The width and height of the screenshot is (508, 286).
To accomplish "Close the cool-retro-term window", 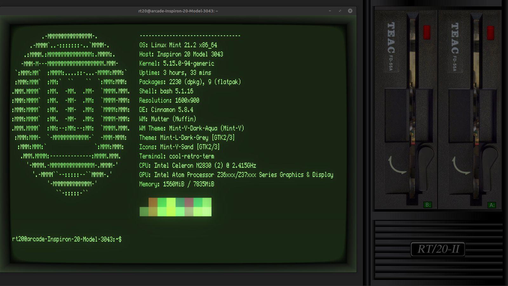I will 350,10.
